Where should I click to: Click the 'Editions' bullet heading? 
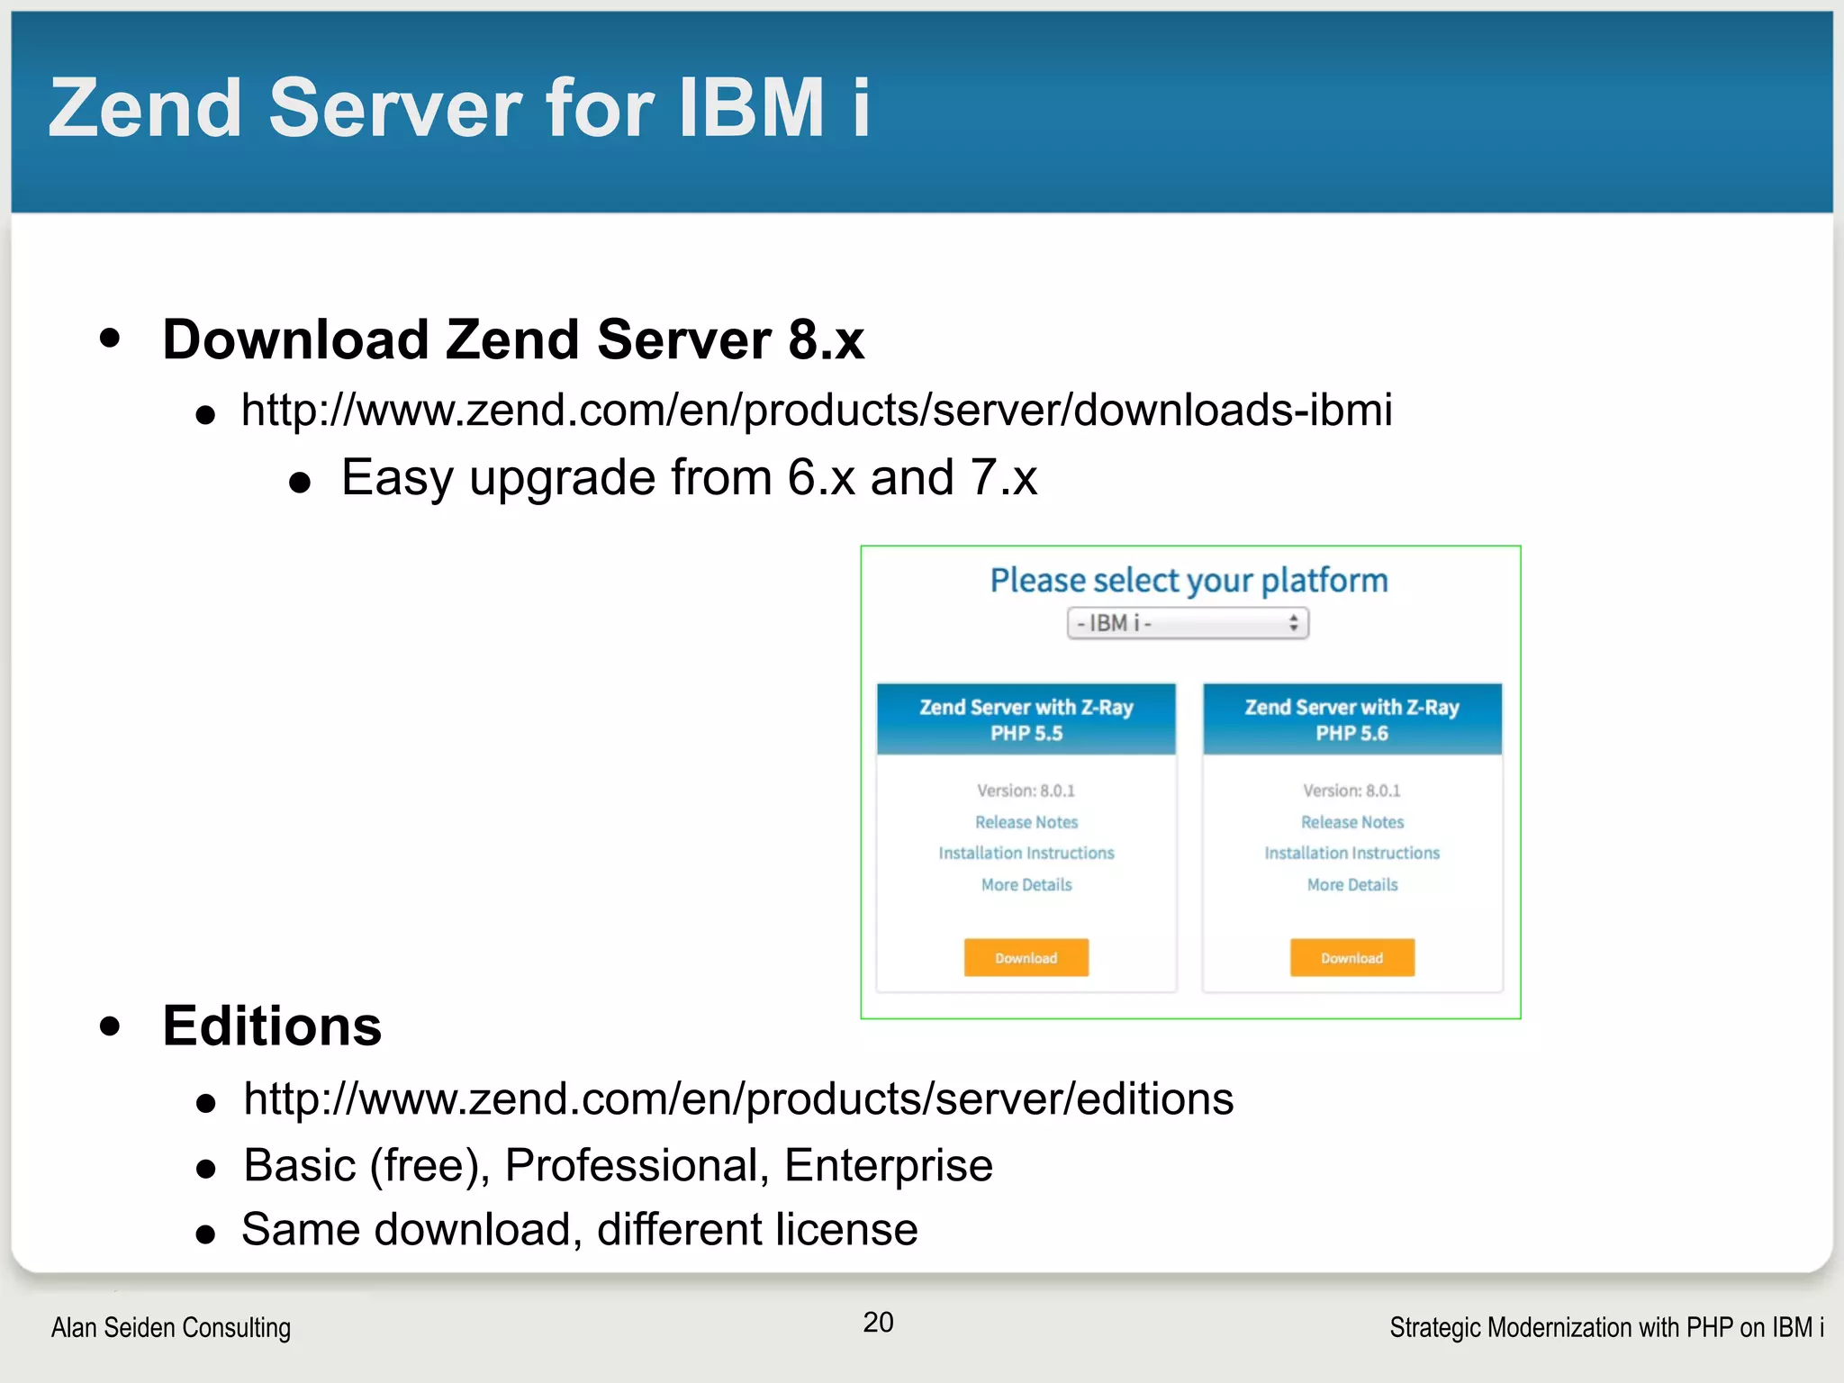tap(272, 1026)
